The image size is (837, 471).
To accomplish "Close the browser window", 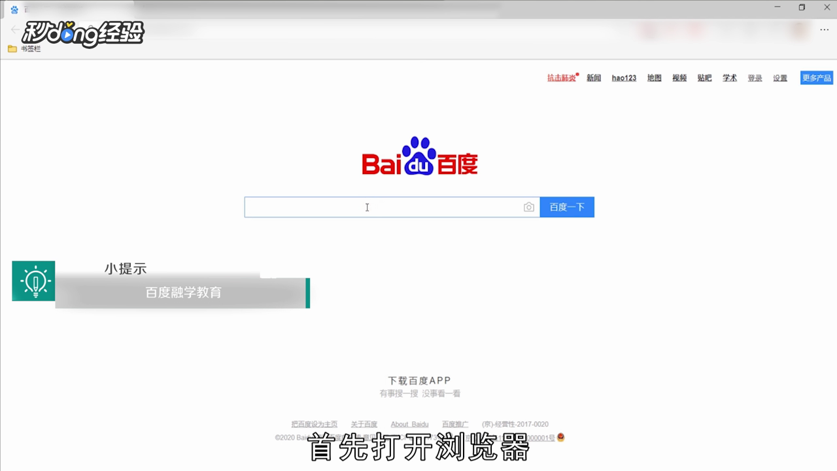I will click(826, 7).
